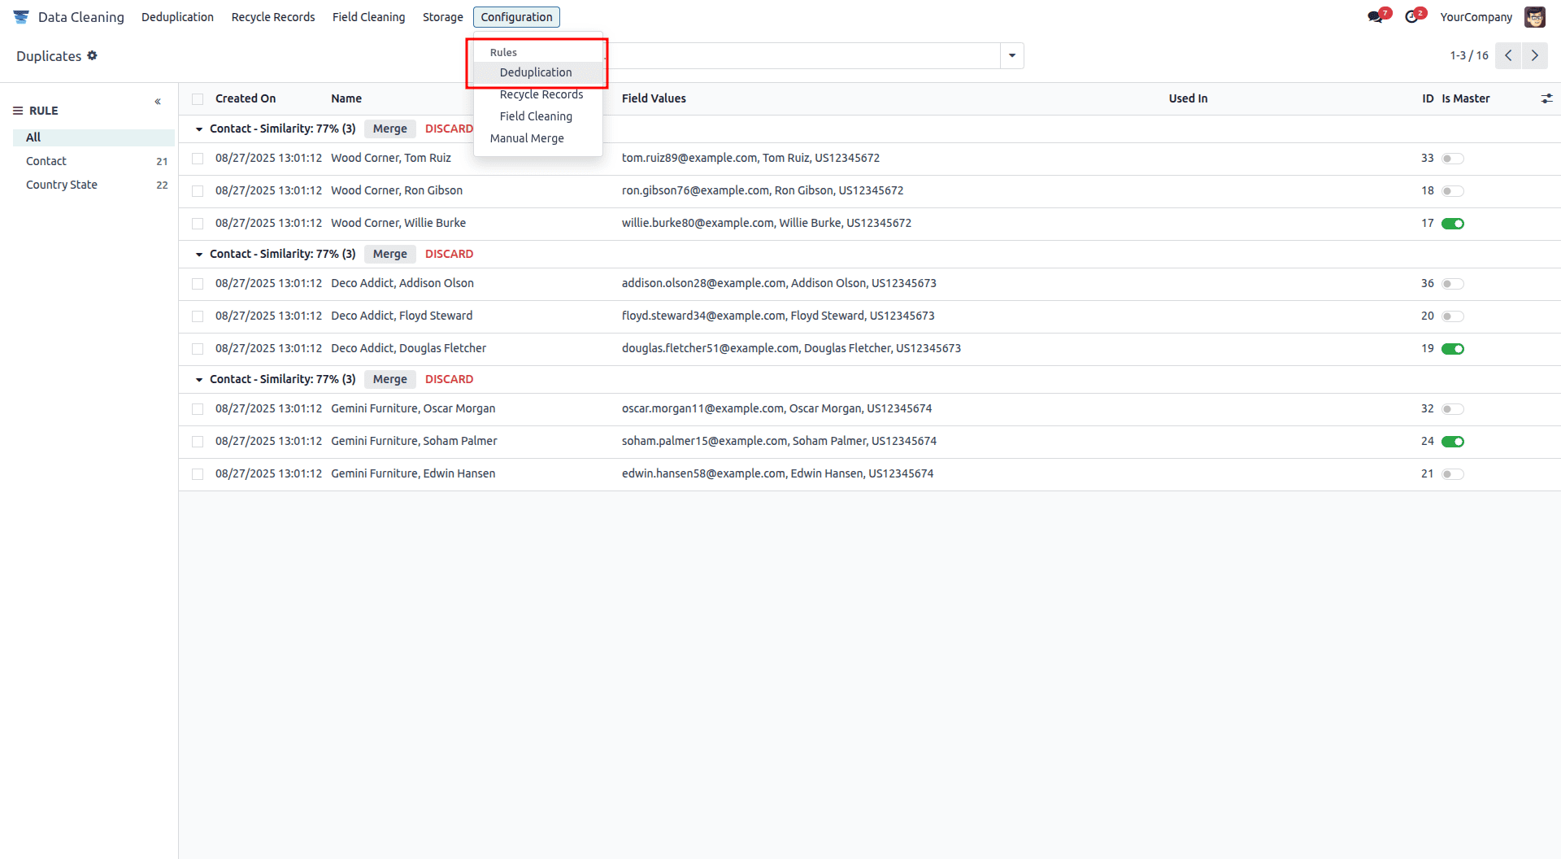Open the messages icon showing 7 notifications
The width and height of the screenshot is (1561, 859).
[1376, 16]
